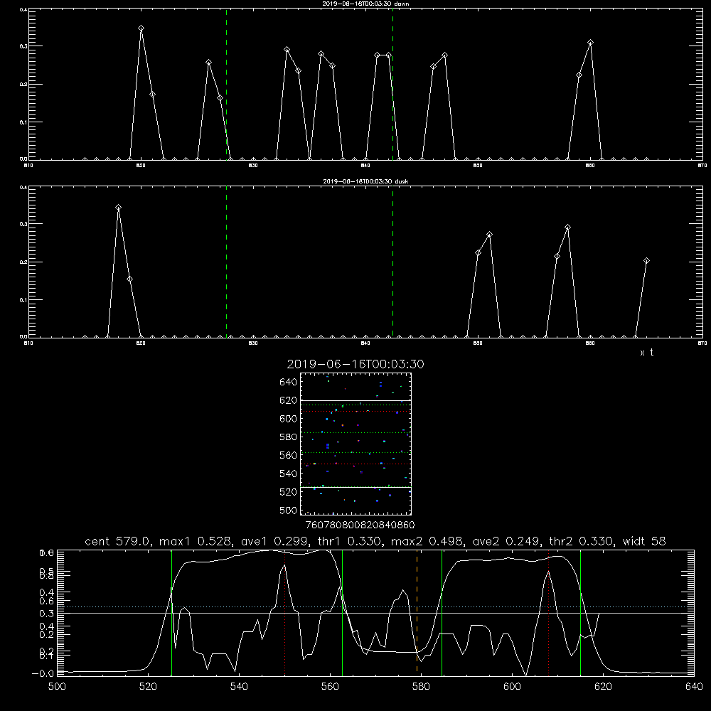Select the 'ave1 0.299' text
The width and height of the screenshot is (711, 711).
275,541
